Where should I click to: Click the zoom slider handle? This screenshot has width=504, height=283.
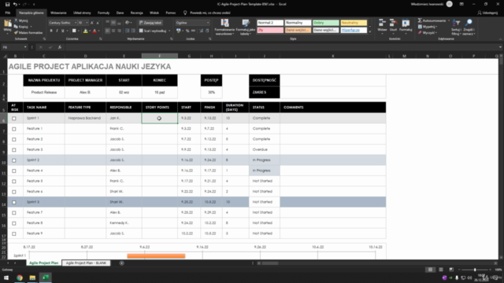pos(475,270)
